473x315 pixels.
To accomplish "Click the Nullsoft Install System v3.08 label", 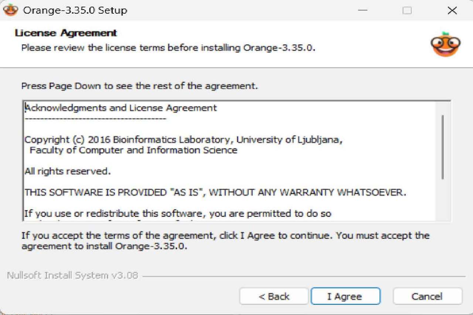I will pyautogui.click(x=72, y=275).
